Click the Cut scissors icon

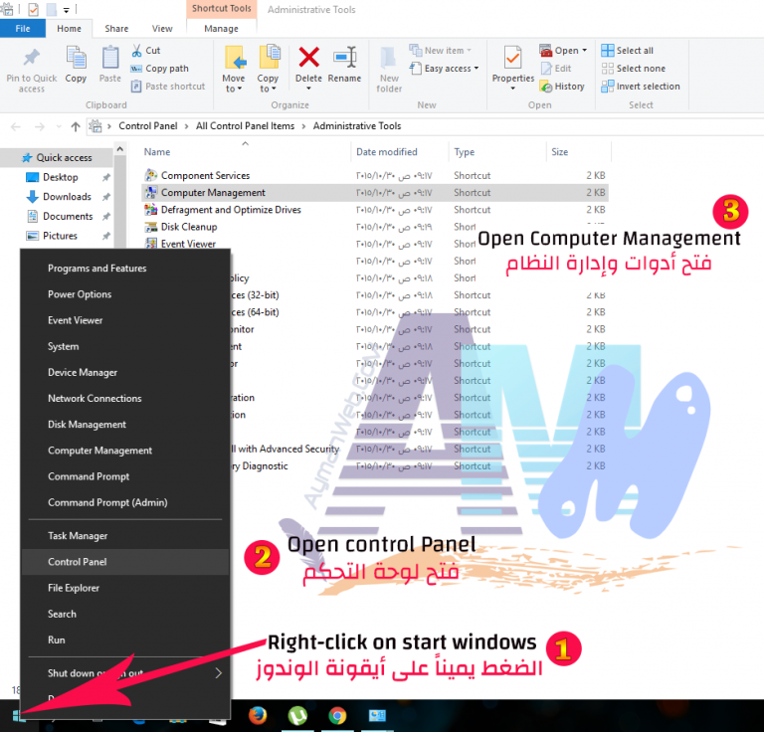tap(137, 50)
